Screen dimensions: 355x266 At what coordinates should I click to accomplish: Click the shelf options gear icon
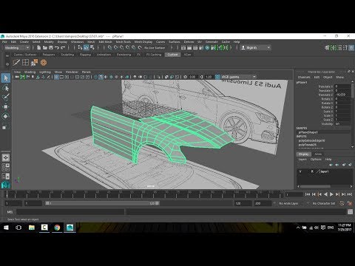[7, 64]
